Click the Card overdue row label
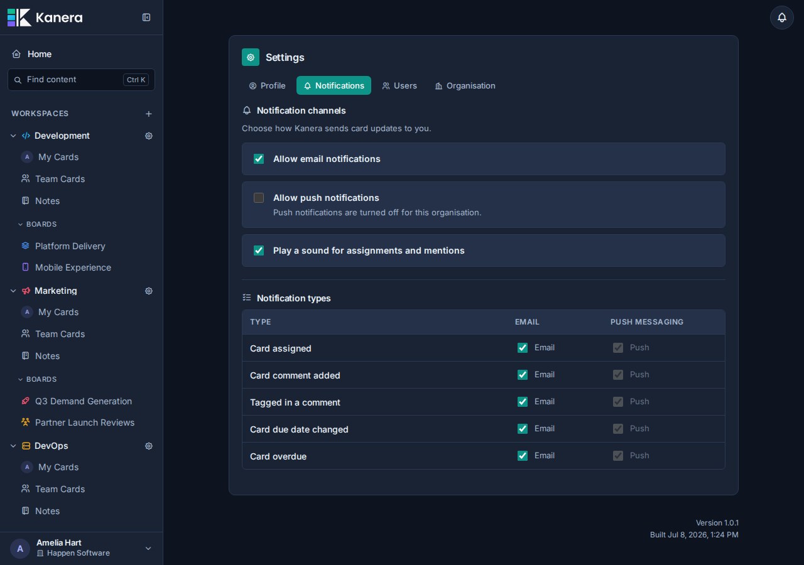The width and height of the screenshot is (804, 565). (278, 456)
